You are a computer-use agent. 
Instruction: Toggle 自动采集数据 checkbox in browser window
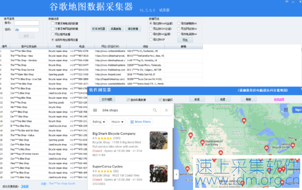coord(128,100)
